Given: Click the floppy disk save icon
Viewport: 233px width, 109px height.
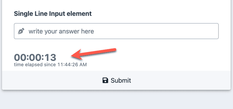Looking at the screenshot, I should pyautogui.click(x=105, y=80).
